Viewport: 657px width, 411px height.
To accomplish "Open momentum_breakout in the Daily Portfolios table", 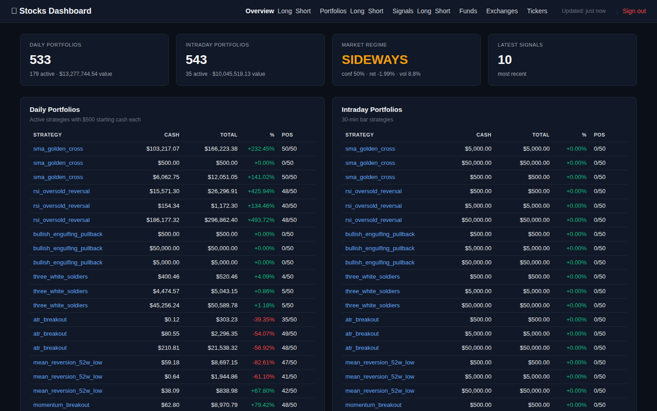I will [61, 405].
